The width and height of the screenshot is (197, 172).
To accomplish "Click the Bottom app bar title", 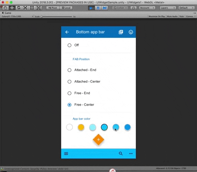I will point(90,32).
